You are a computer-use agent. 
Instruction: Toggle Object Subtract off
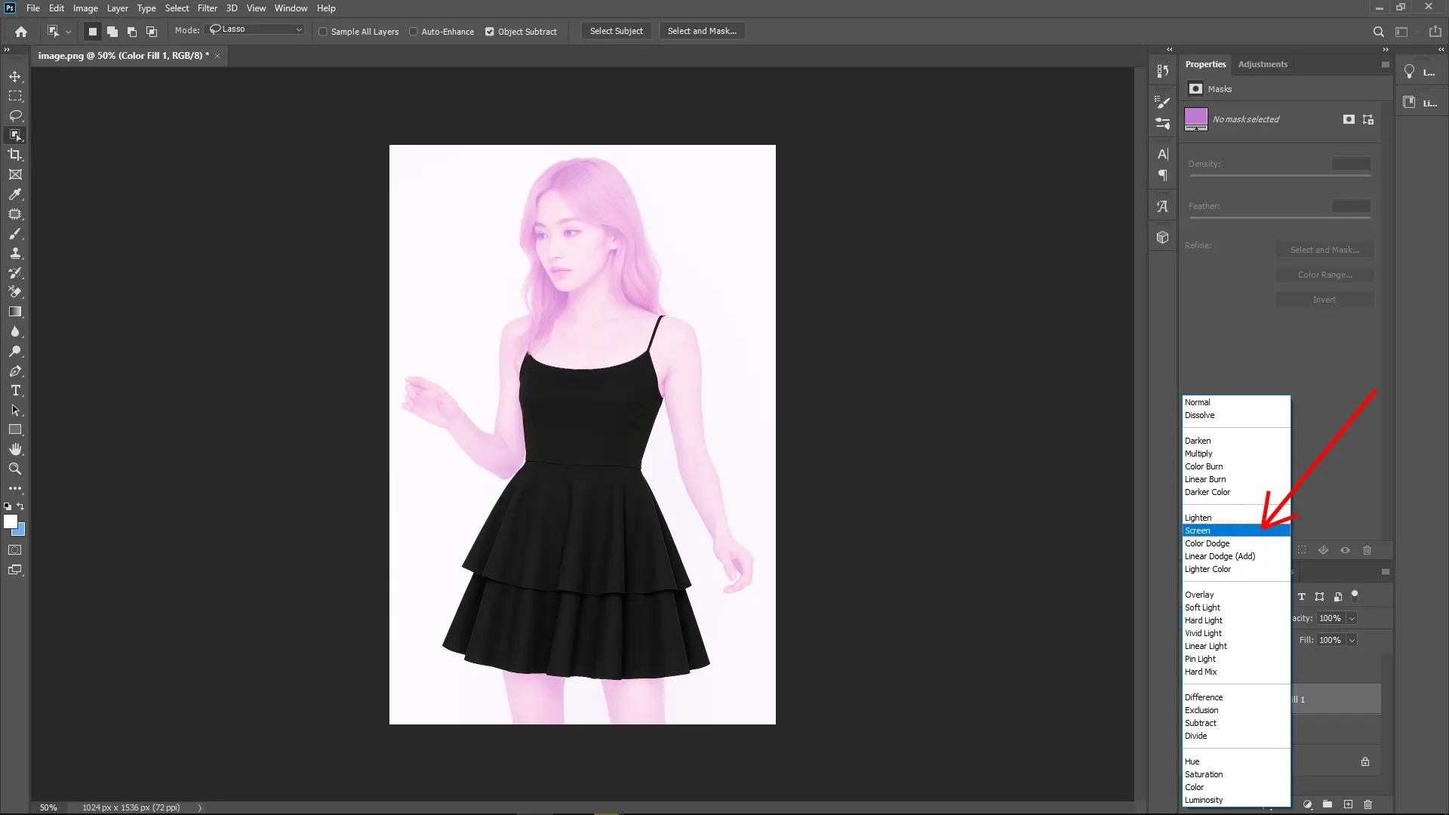pos(491,32)
